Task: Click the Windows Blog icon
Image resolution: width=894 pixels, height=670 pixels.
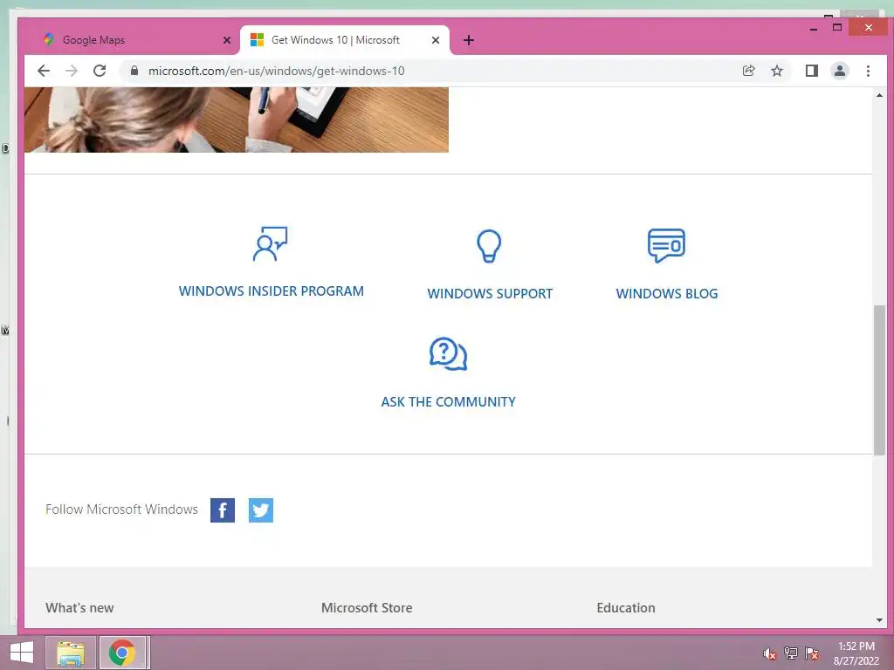Action: (x=666, y=245)
